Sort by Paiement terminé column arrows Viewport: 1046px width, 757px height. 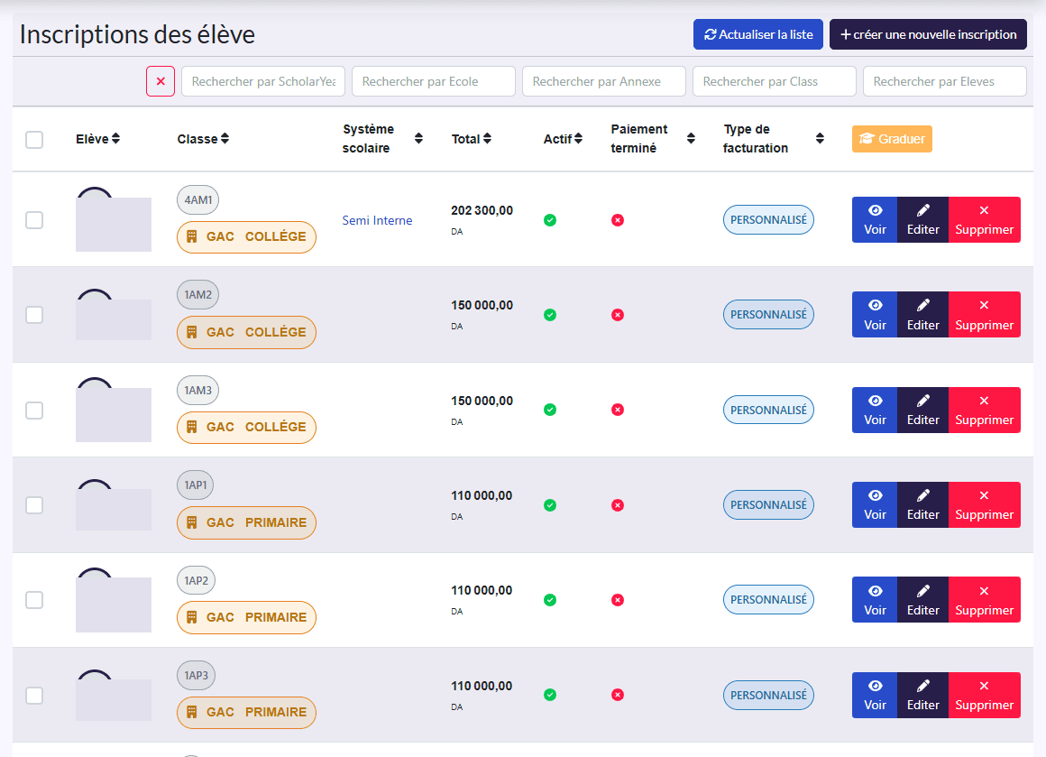click(x=691, y=138)
